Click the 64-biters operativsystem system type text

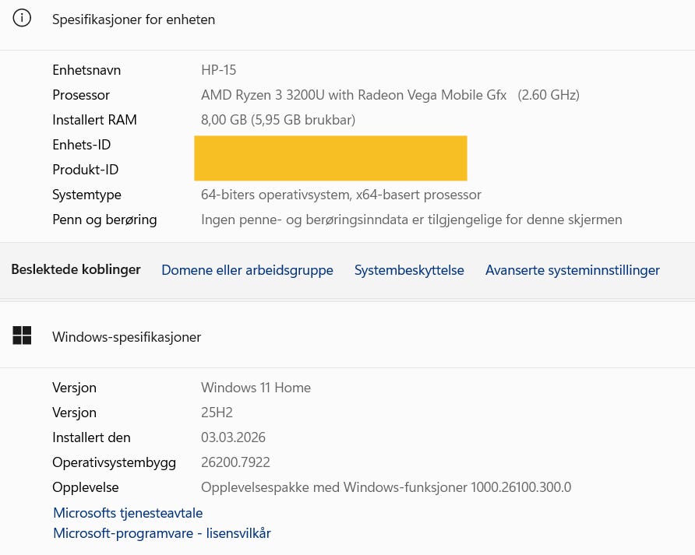340,195
